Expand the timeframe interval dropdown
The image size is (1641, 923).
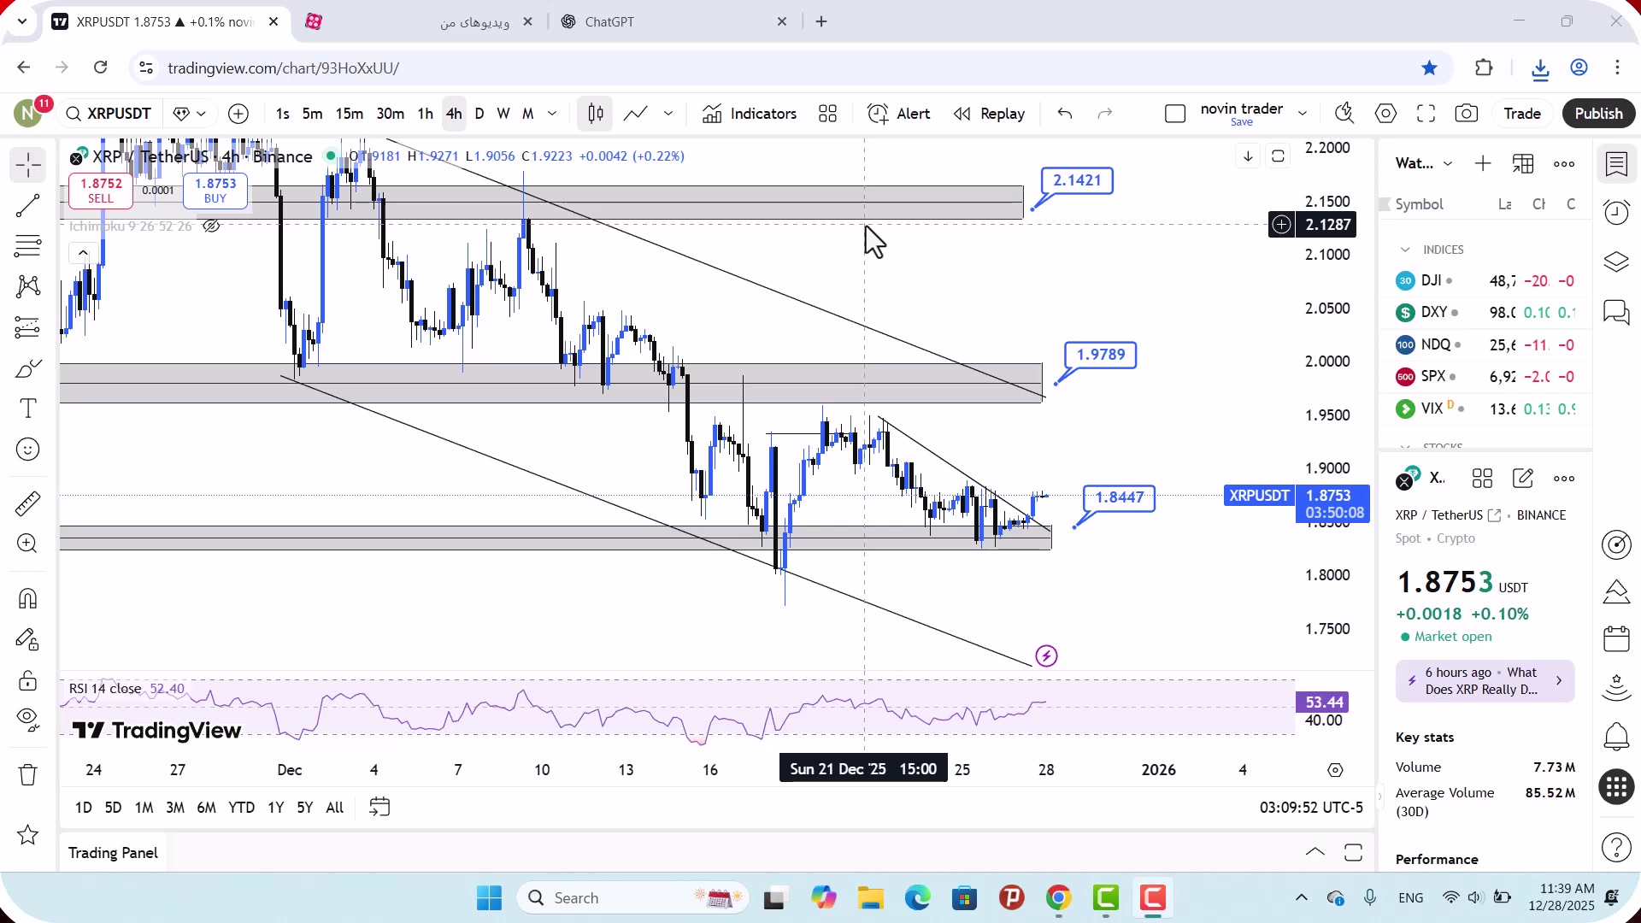[x=552, y=114]
